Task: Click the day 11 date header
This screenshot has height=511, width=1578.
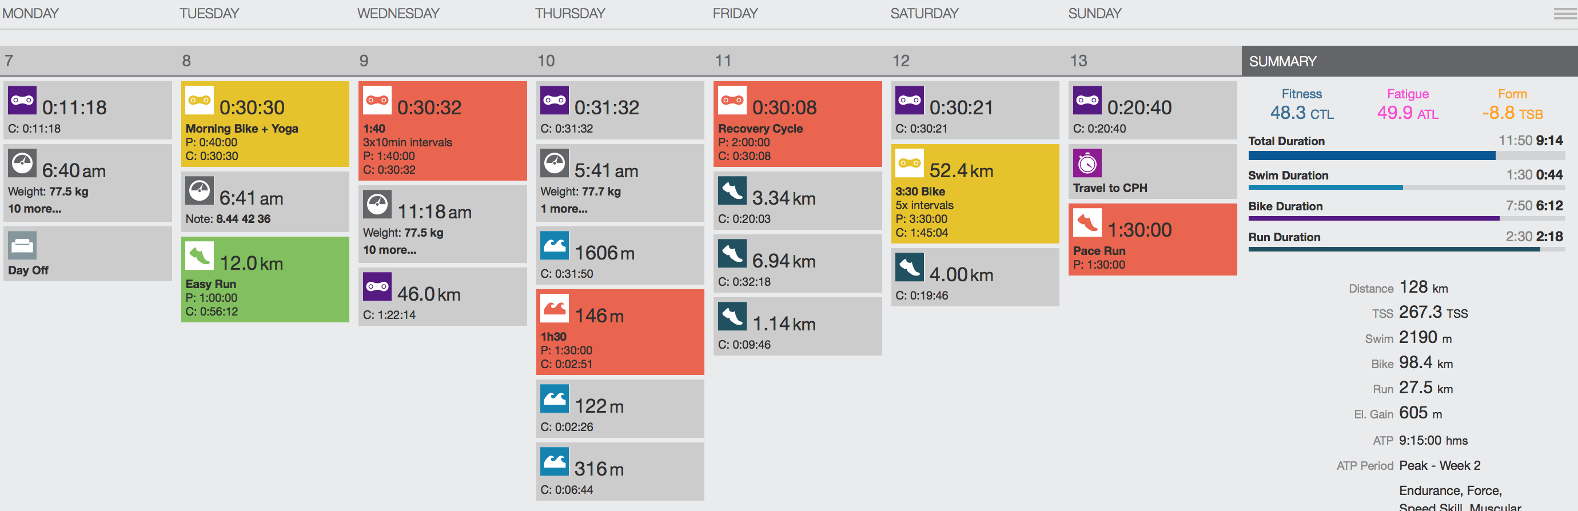Action: coord(723,61)
